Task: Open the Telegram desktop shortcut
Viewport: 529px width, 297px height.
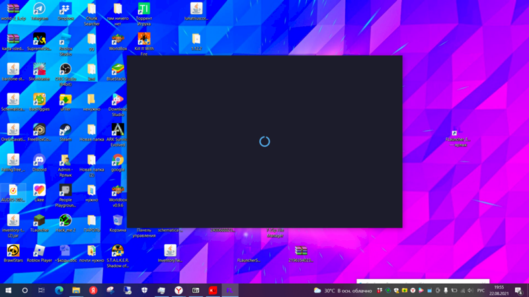Action: (x=40, y=9)
